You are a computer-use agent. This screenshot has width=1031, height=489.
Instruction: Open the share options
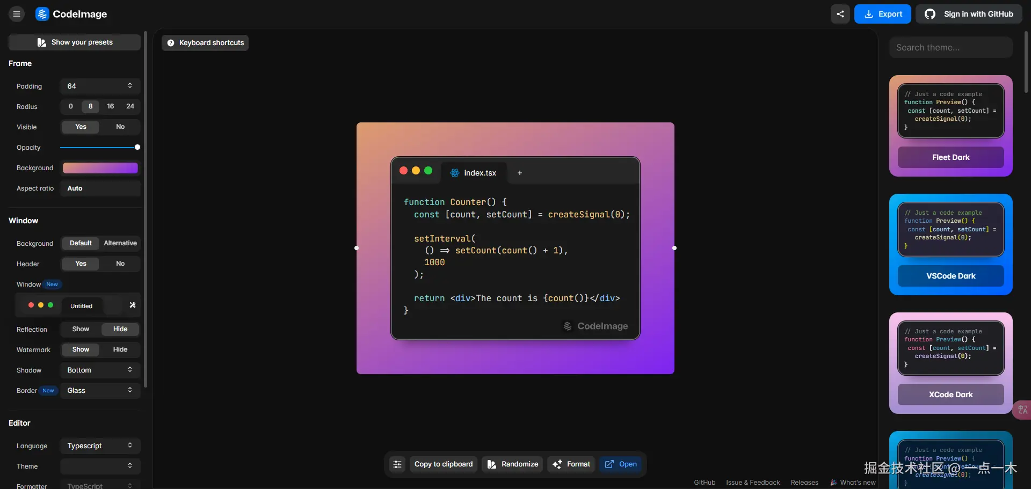(840, 13)
